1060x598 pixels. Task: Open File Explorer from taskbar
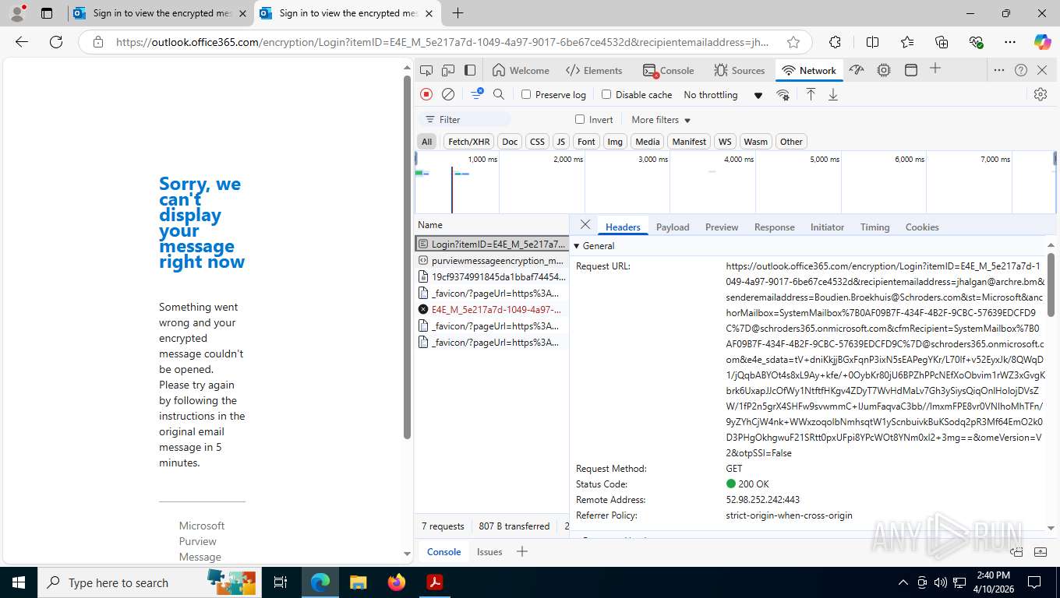tap(358, 582)
